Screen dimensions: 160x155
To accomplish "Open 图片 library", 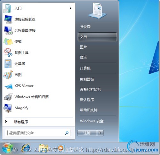I will point(84,47).
